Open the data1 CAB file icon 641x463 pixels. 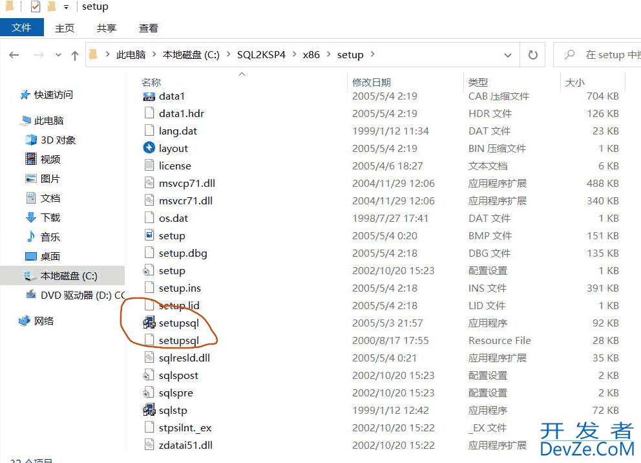point(149,96)
